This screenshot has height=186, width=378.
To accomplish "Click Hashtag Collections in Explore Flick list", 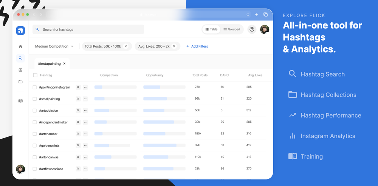I will 322,95.
